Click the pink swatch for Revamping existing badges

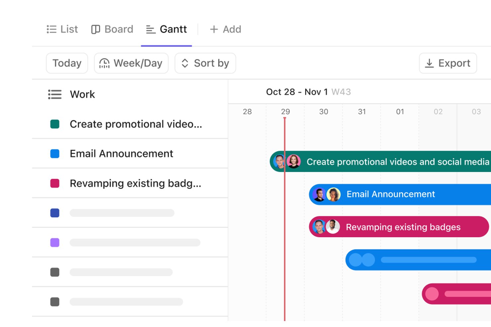55,183
